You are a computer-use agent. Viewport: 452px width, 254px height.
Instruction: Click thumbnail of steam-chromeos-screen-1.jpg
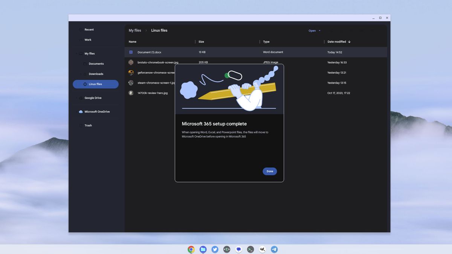point(131,83)
